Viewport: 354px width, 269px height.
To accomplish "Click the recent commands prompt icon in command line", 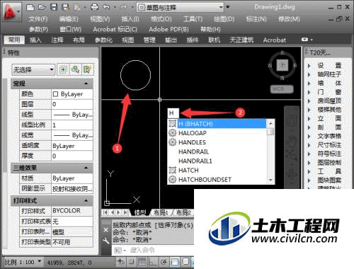I will click(118, 251).
